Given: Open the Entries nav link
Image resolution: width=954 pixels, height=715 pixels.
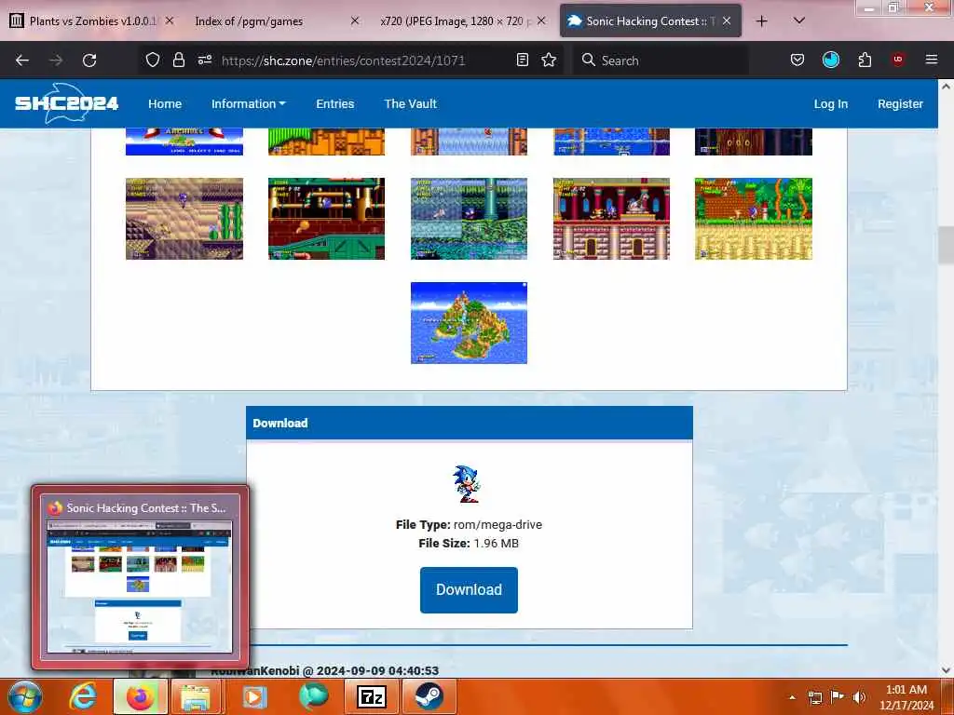Looking at the screenshot, I should [x=334, y=104].
